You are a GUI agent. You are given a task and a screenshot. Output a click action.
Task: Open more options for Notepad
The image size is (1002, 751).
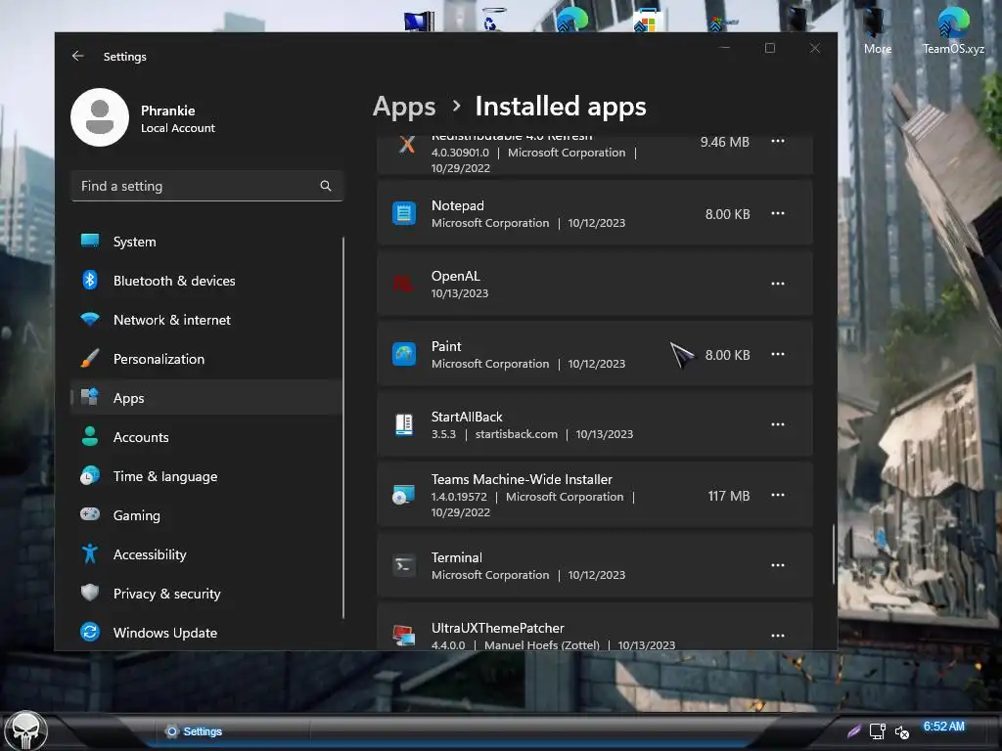[778, 213]
